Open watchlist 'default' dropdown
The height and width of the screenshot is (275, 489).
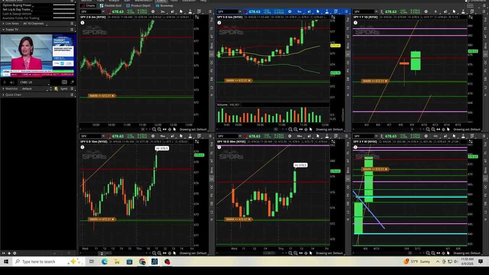34,89
